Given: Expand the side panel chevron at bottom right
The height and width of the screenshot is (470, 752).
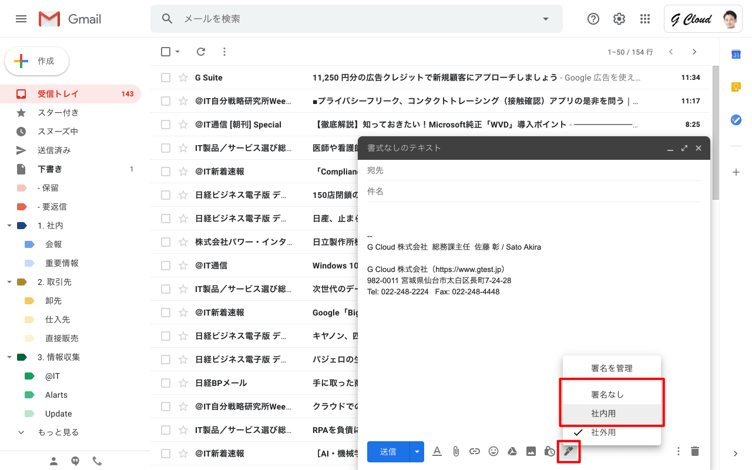Looking at the screenshot, I should (736, 454).
